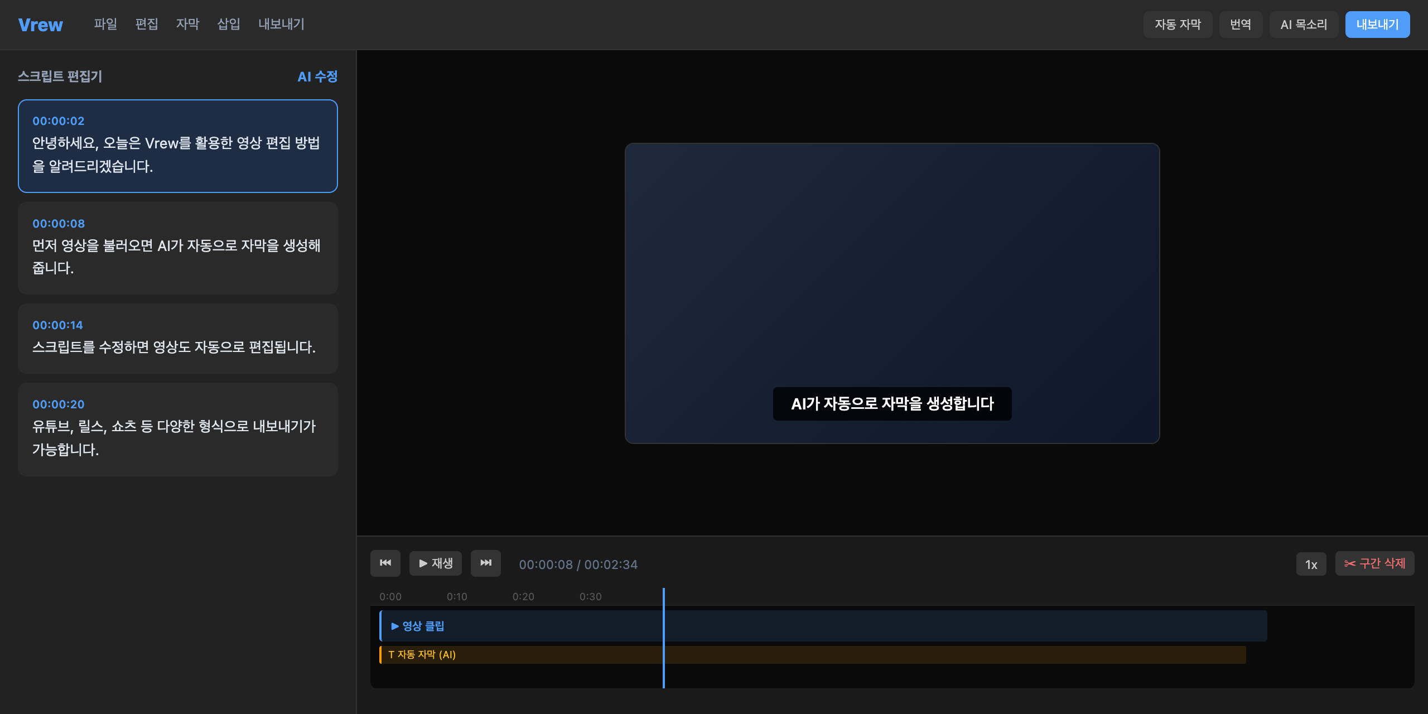The image size is (1428, 714).
Task: Click the 00:00:08 / 00:02:34 time display
Action: (578, 565)
